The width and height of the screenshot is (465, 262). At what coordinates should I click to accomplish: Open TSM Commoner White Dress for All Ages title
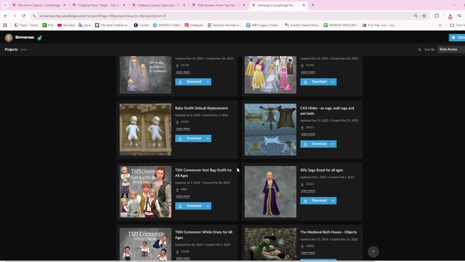tap(203, 235)
